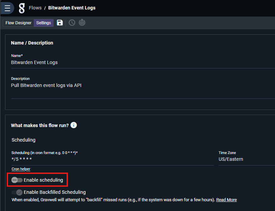
Task: Show info about what makes flow run
Action: tap(74, 125)
